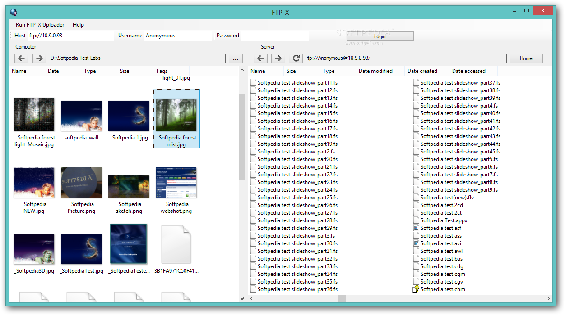
Task: Select Softpedia Test.appx file icon
Action: click(416, 220)
